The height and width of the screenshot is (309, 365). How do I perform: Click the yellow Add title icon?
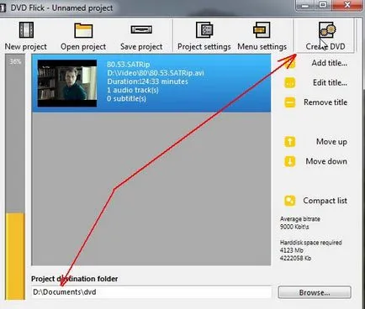pyautogui.click(x=290, y=64)
